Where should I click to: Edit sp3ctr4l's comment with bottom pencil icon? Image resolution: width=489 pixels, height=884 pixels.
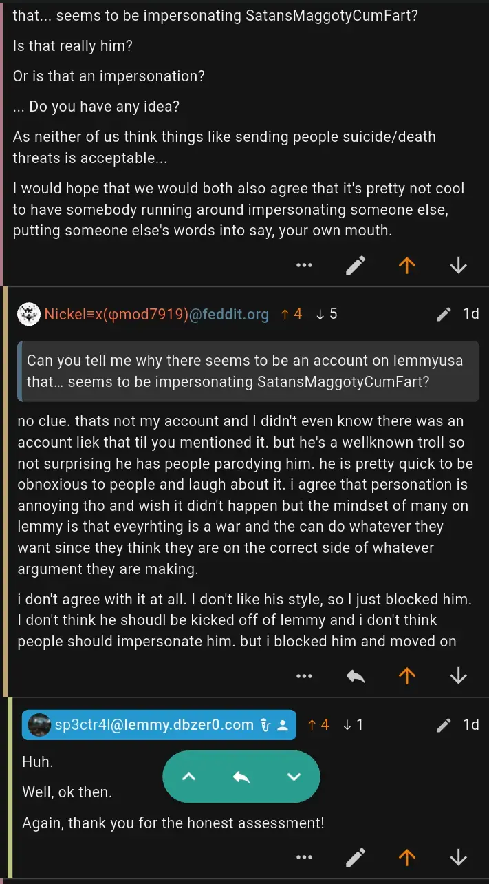[x=356, y=857]
